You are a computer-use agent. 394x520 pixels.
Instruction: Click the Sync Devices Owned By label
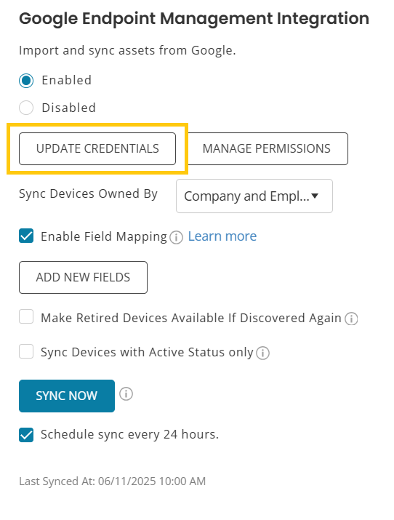[88, 193]
